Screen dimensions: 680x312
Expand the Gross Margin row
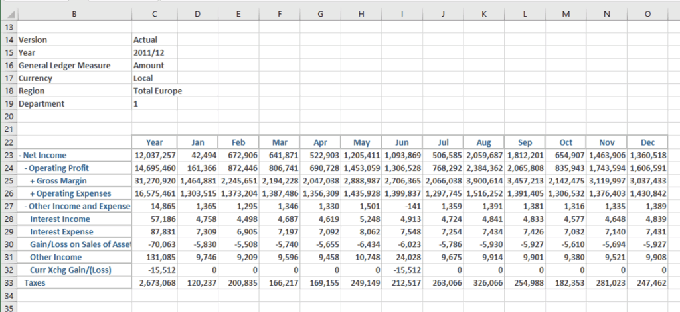click(x=32, y=180)
